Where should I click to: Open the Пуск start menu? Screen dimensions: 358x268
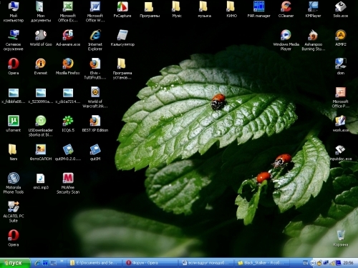(x=15, y=263)
